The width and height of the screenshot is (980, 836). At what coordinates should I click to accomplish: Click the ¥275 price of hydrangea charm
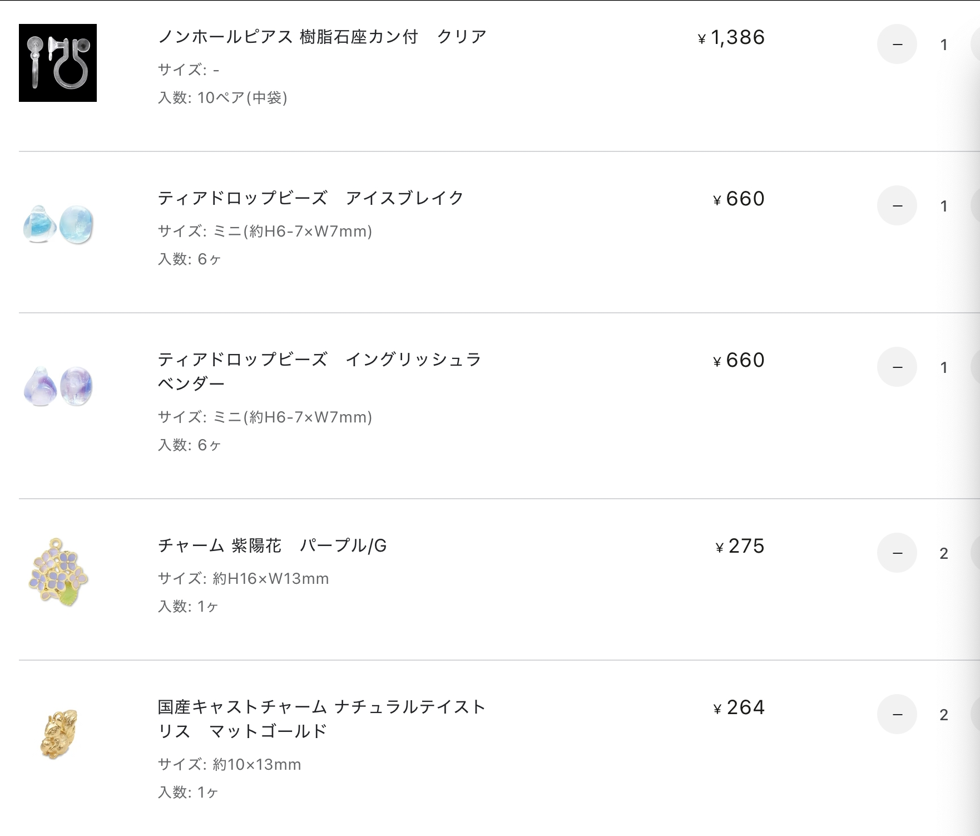pos(740,546)
